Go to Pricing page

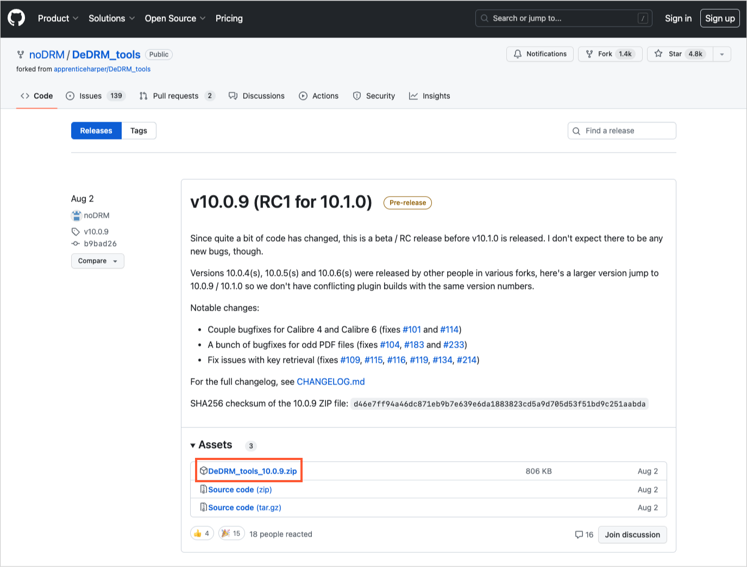(x=229, y=18)
